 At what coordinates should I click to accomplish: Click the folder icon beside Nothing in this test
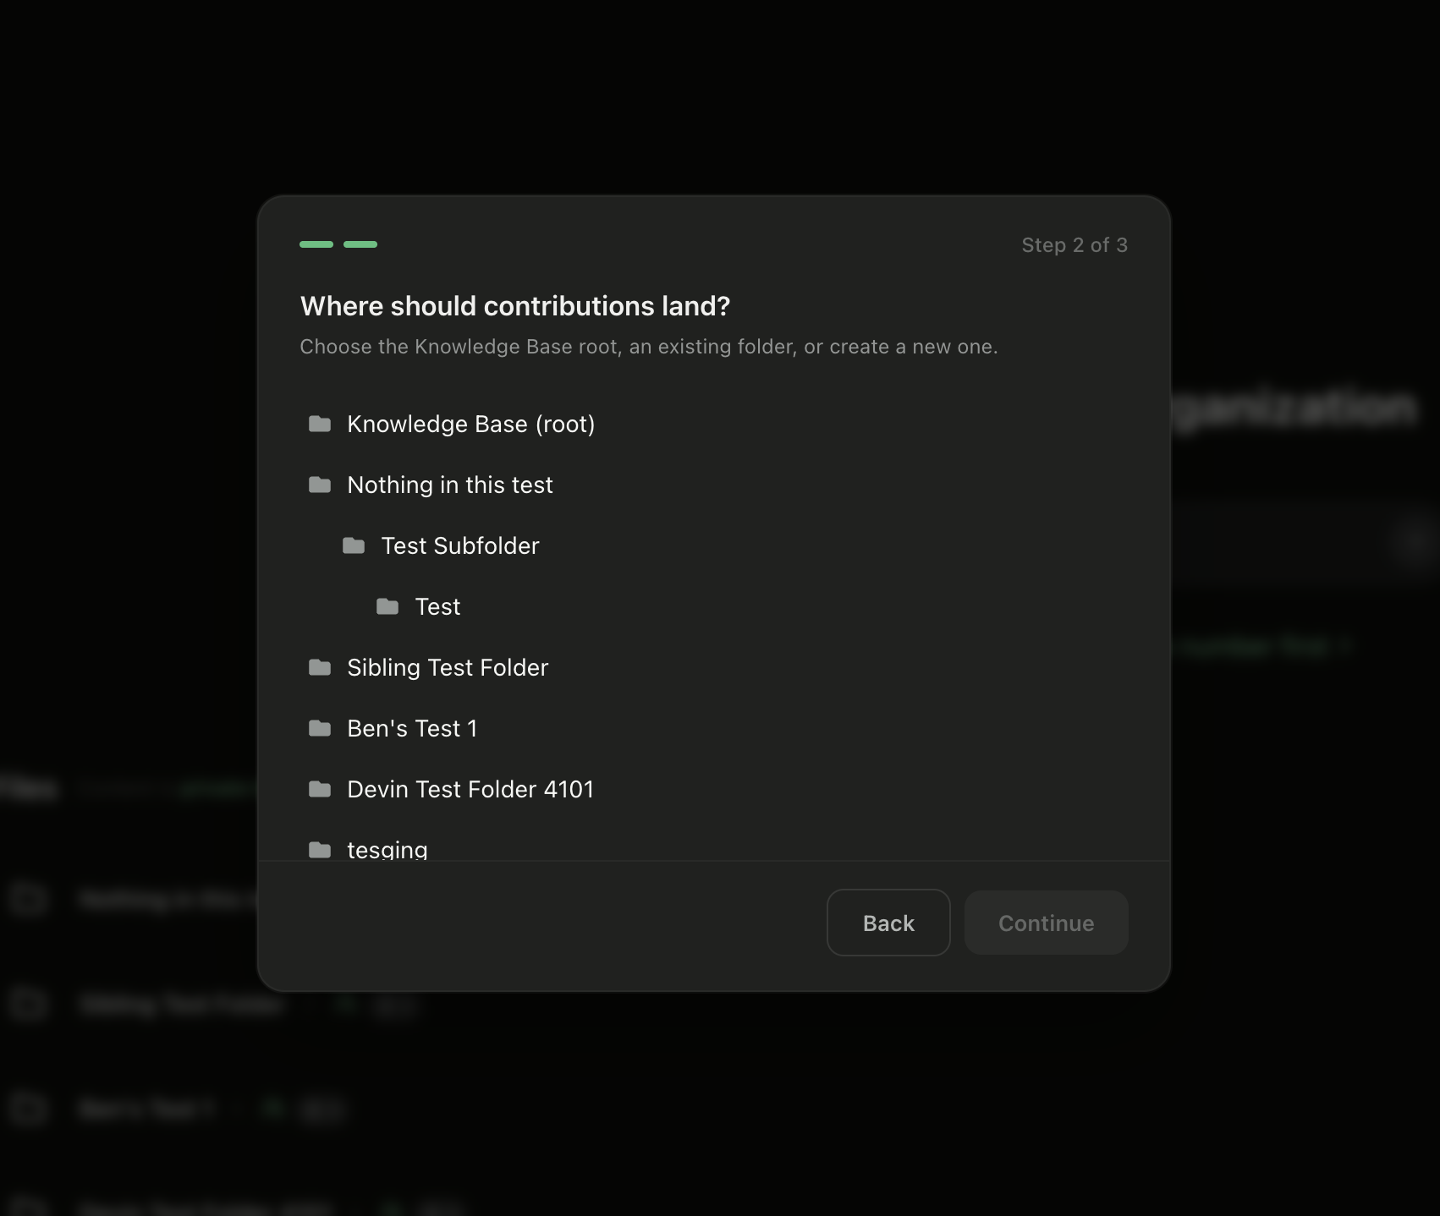[320, 485]
